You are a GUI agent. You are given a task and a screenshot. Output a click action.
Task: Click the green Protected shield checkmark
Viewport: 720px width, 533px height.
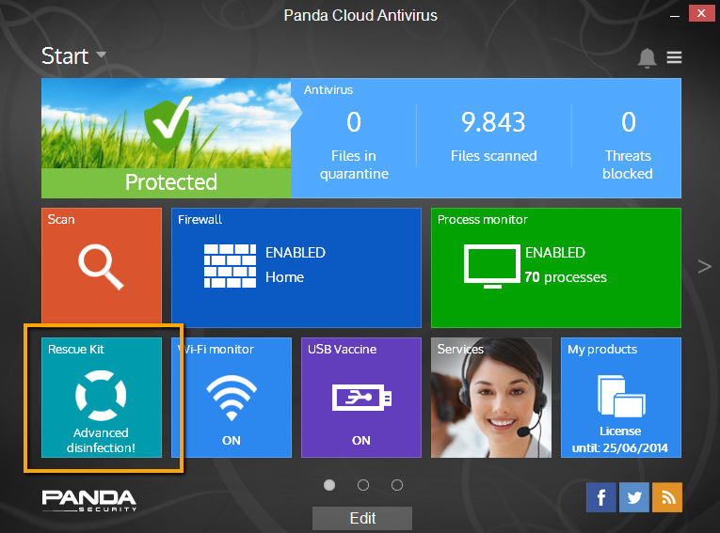(168, 124)
